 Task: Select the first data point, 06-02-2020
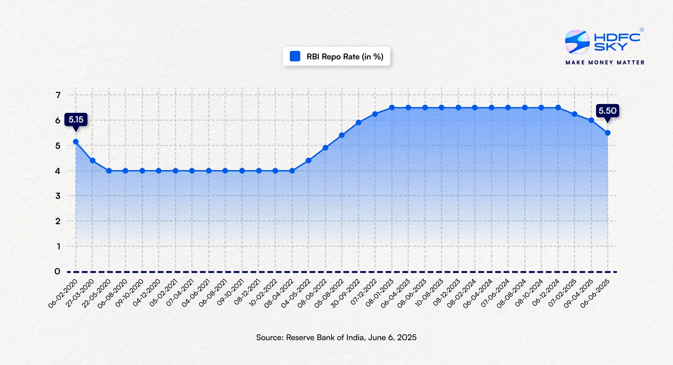76,142
